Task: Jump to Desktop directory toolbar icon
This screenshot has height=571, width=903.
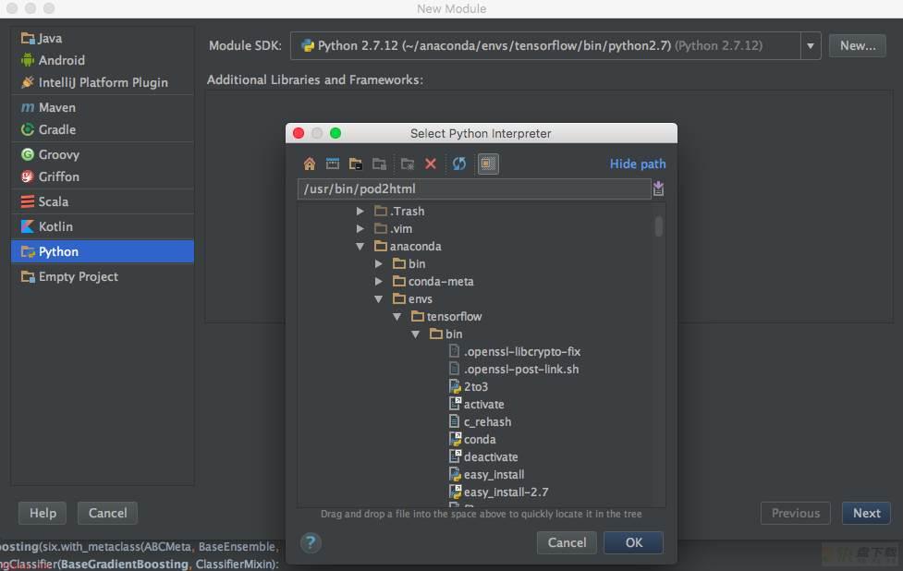Action: tap(333, 164)
